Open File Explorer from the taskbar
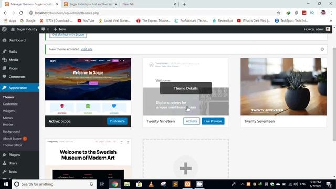Image resolution: width=336 pixels, height=189 pixels. click(127, 184)
